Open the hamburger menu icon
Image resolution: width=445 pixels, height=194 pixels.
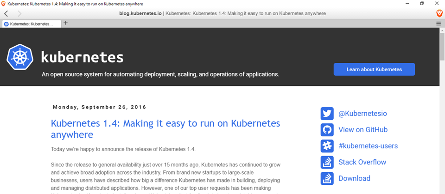click(439, 24)
